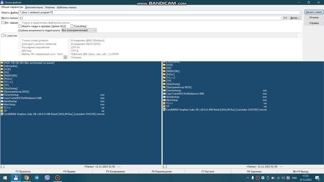Expand 'Место поиска' history dropdown arrow
Viewport: 324px width, 182px height.
[281, 18]
